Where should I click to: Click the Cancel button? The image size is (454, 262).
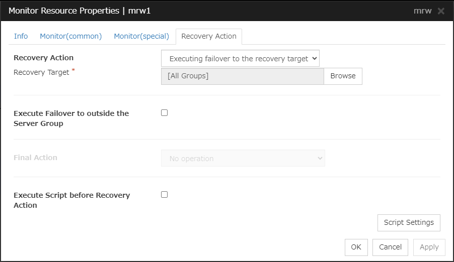[x=391, y=247]
